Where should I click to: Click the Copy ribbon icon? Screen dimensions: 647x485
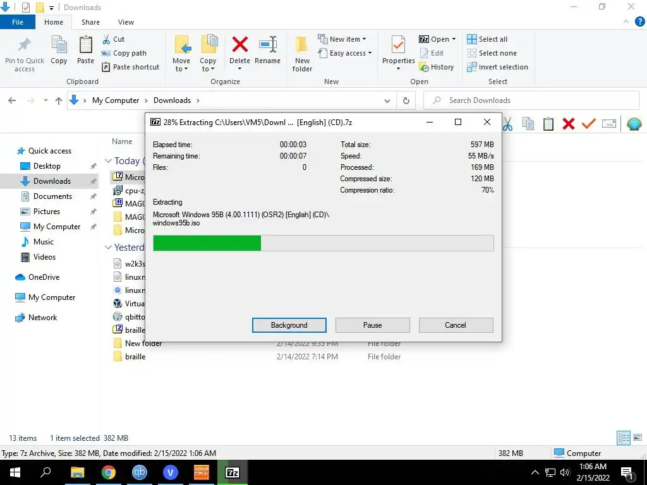(59, 45)
